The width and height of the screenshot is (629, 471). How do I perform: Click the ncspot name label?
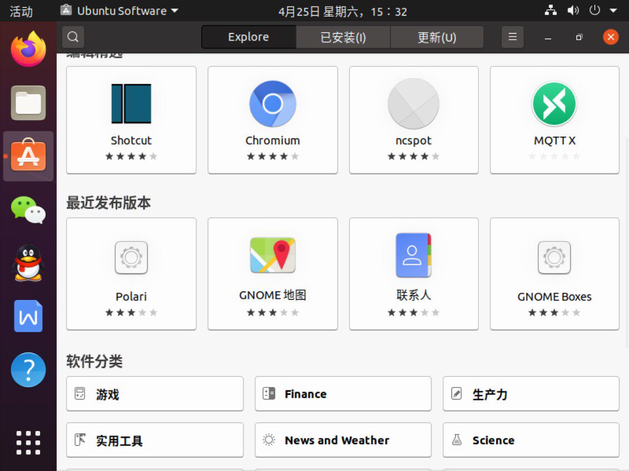click(x=414, y=141)
